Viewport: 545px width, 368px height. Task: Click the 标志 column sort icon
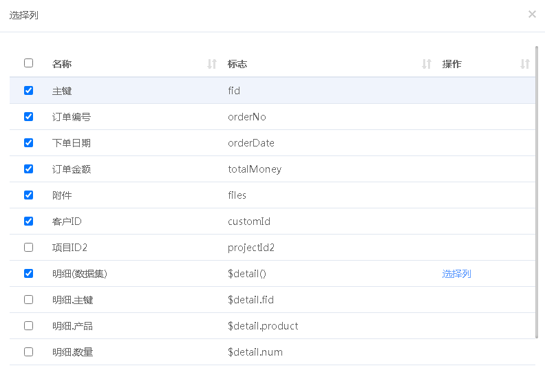tap(427, 64)
